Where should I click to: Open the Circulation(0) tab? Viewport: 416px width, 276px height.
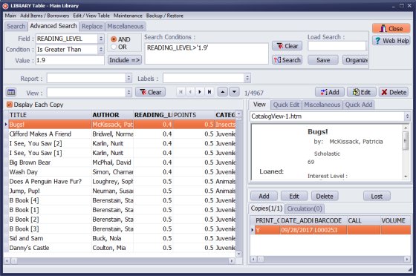(x=305, y=208)
